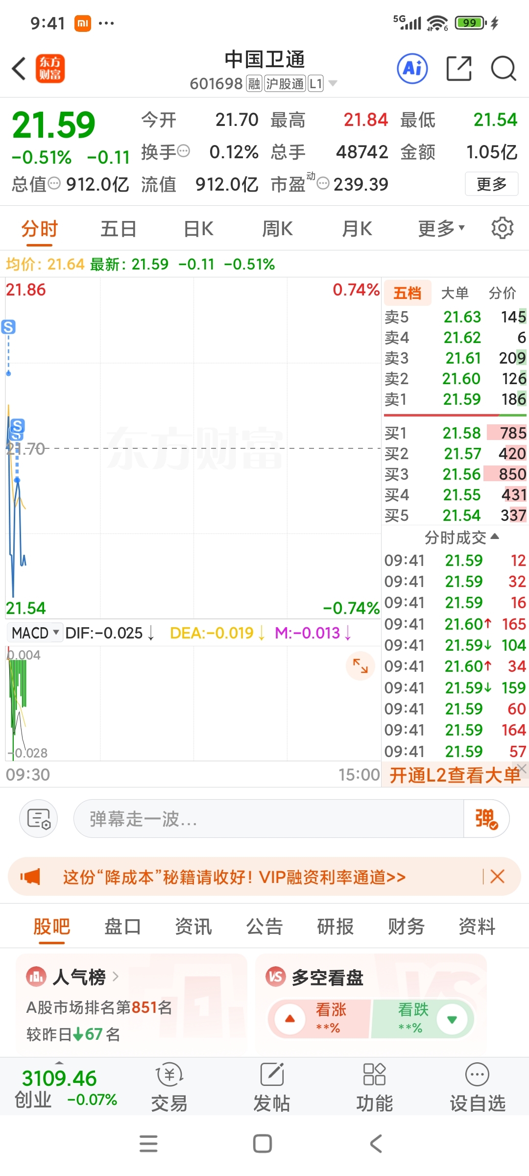Viewport: 529px width, 1176px height.
Task: Tap the 沪股通 badge
Action: coord(285,83)
